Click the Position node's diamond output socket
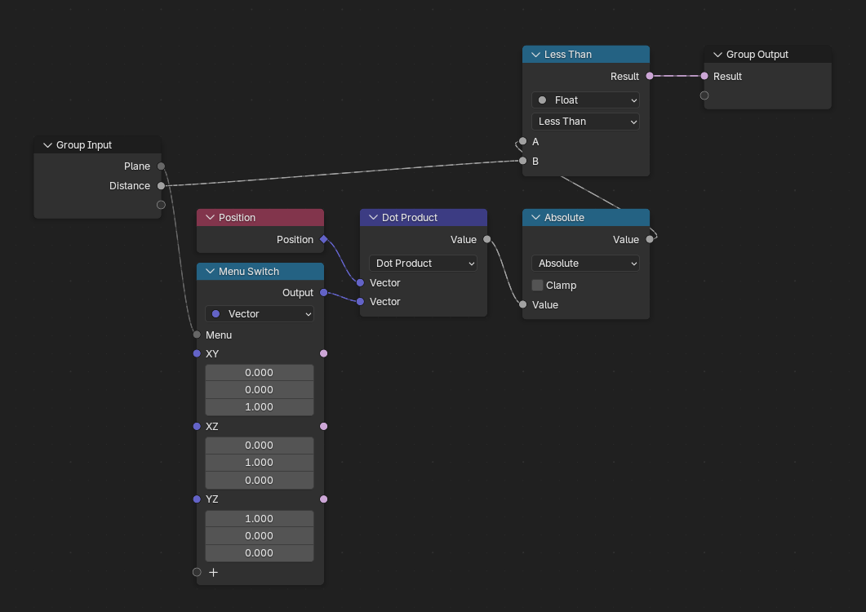 (x=324, y=239)
